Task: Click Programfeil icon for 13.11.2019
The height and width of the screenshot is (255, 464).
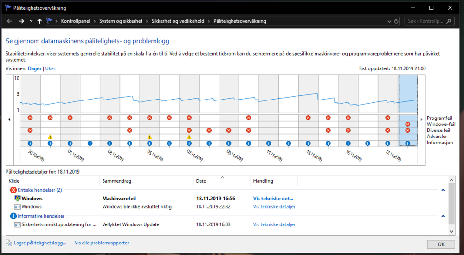Action: (x=308, y=118)
